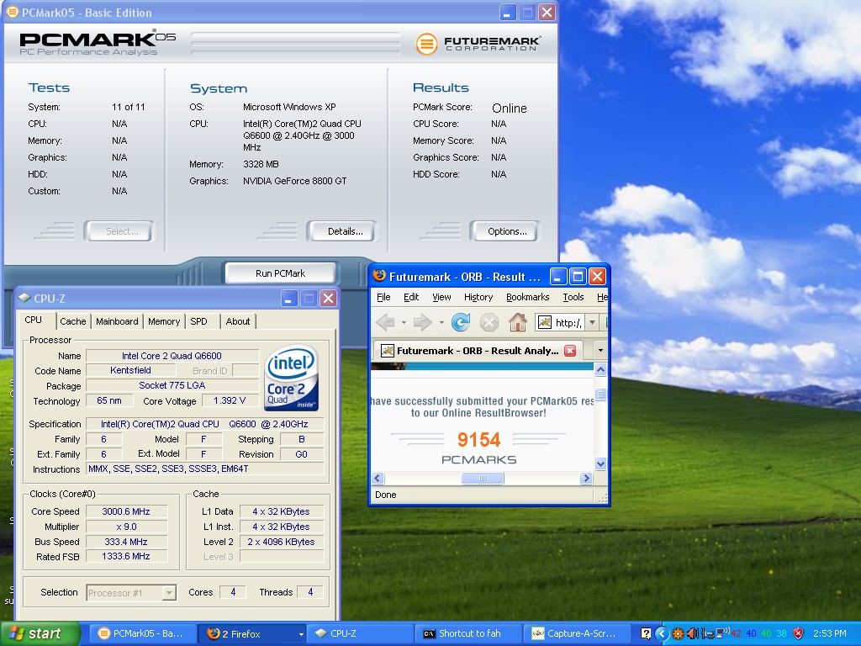Click the scroll right arrow in Firefox

[x=586, y=479]
